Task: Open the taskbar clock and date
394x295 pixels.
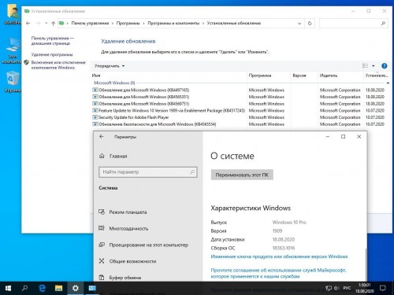Action: [365, 288]
